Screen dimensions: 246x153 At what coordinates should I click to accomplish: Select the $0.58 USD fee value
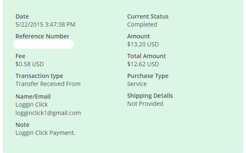[x=30, y=64]
